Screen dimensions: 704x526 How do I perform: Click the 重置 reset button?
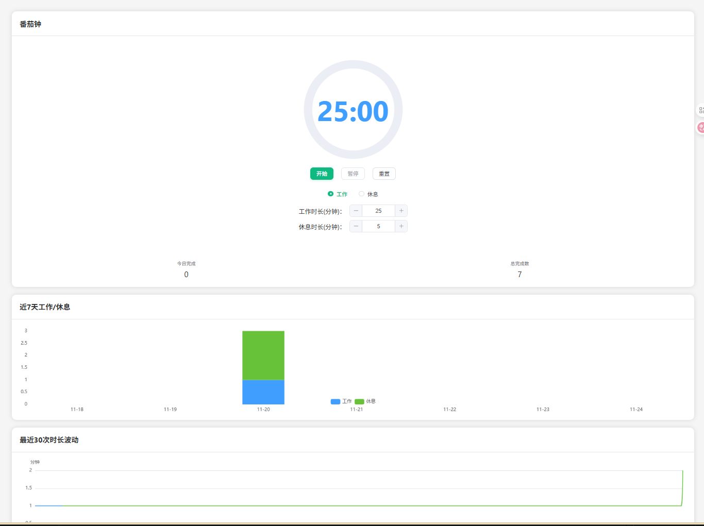coord(384,174)
